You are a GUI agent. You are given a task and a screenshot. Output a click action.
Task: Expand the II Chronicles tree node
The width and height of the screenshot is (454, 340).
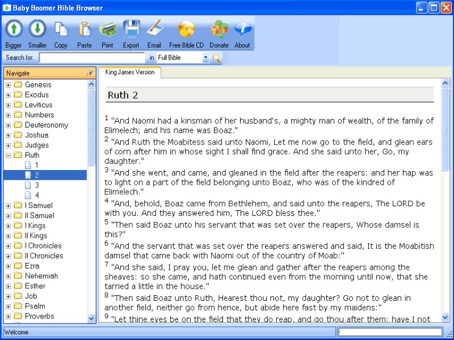tap(8, 256)
